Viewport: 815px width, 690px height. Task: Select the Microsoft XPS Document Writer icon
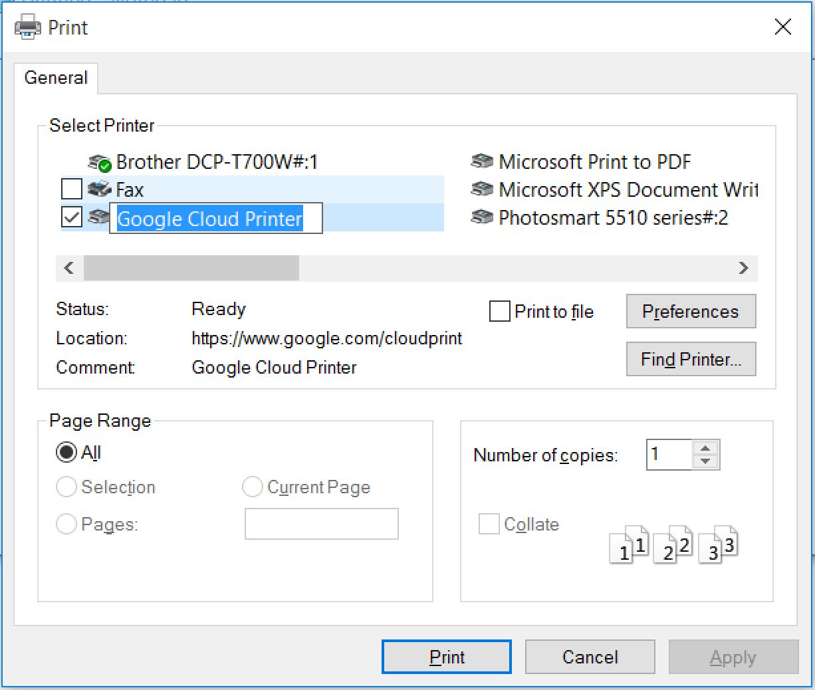coord(482,189)
